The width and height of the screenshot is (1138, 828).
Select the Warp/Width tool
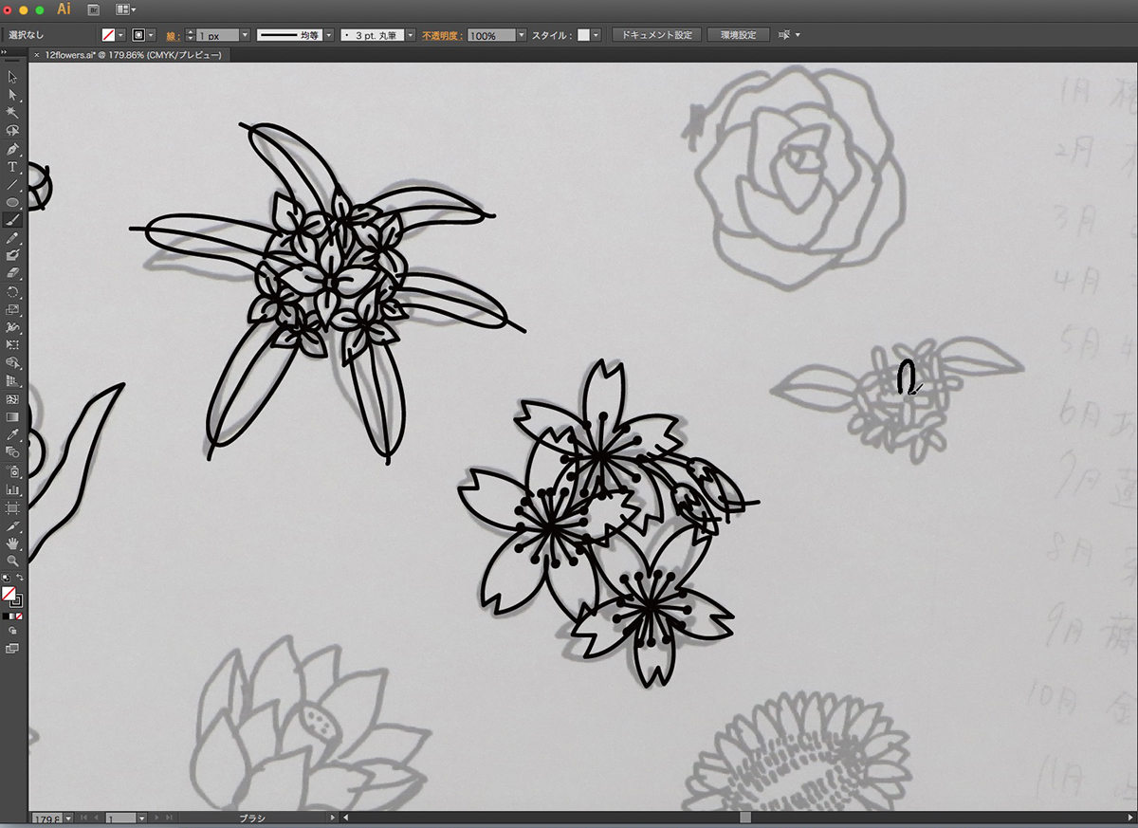coord(12,327)
